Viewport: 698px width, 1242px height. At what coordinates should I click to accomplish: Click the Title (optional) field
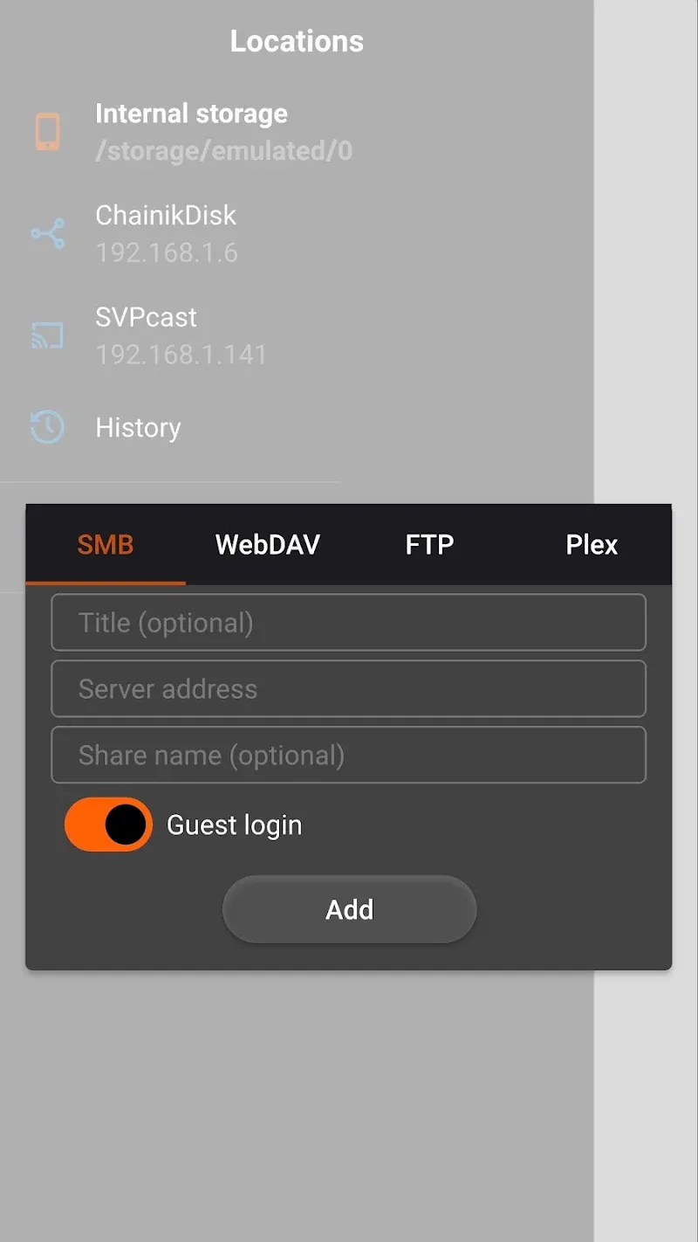[349, 622]
